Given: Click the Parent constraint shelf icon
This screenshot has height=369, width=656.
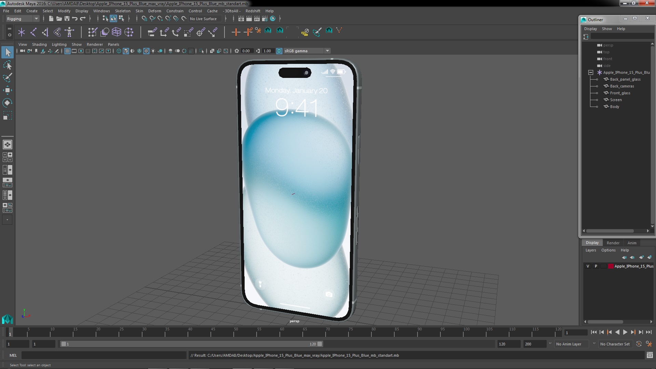Looking at the screenshot, I should (152, 32).
